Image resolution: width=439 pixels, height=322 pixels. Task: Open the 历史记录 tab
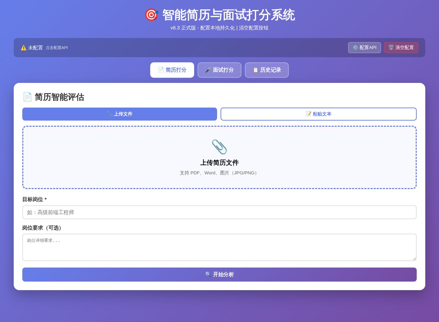pyautogui.click(x=267, y=70)
